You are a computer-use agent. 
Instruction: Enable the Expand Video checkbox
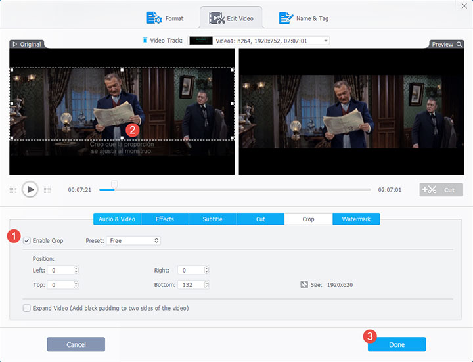click(27, 308)
